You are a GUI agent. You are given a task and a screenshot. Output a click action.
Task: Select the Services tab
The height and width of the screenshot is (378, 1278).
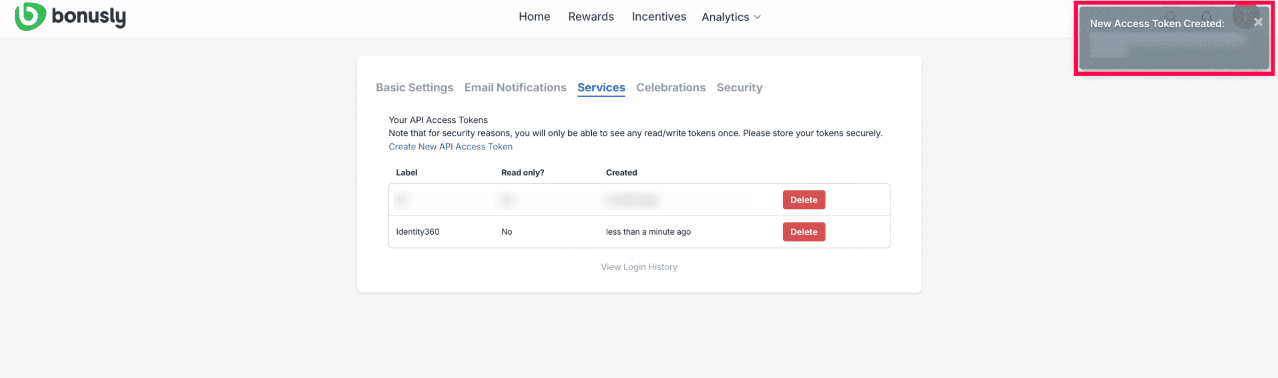(x=601, y=87)
